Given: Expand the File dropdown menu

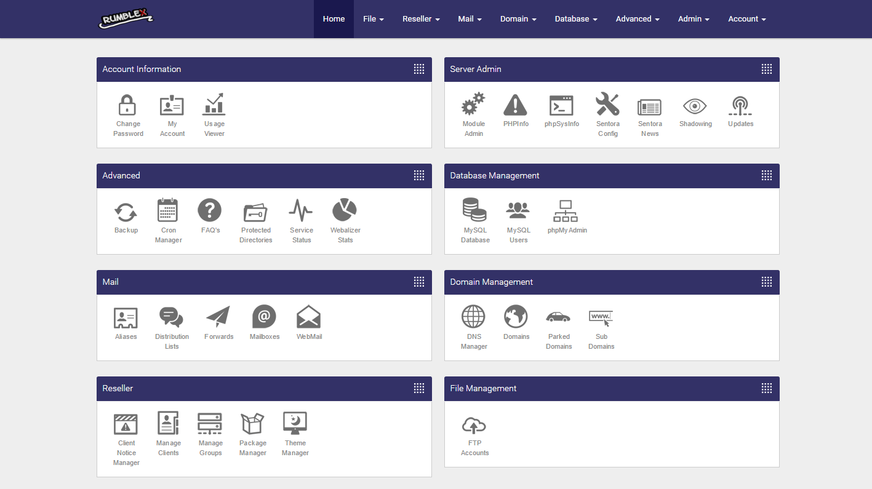Looking at the screenshot, I should coord(373,19).
